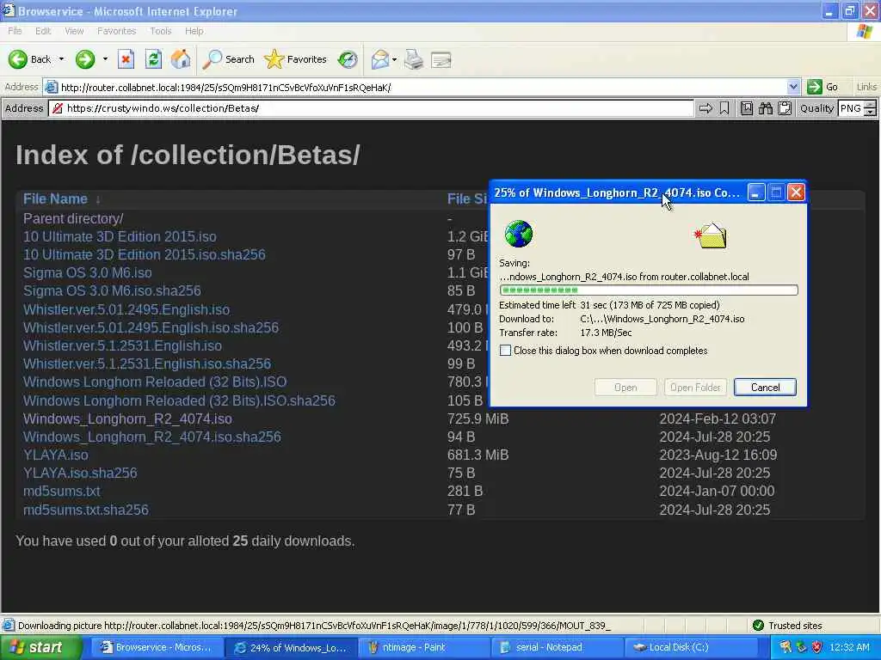This screenshot has height=660, width=881.
Task: Open the File menu
Action: pos(15,31)
